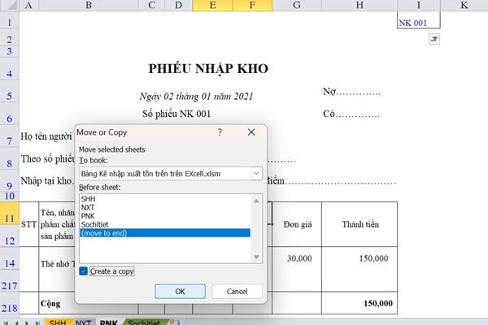Select column F header
Image resolution: width=488 pixels, height=325 pixels.
tap(252, 6)
